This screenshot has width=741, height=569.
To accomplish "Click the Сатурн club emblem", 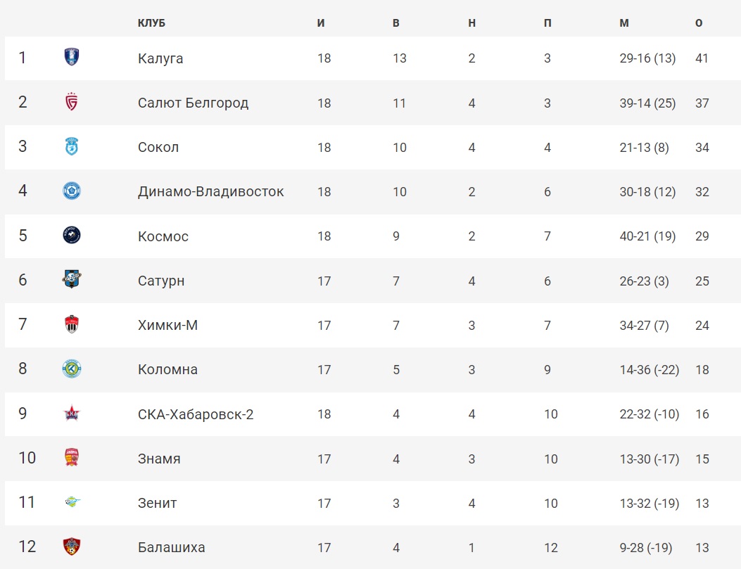I will point(72,279).
